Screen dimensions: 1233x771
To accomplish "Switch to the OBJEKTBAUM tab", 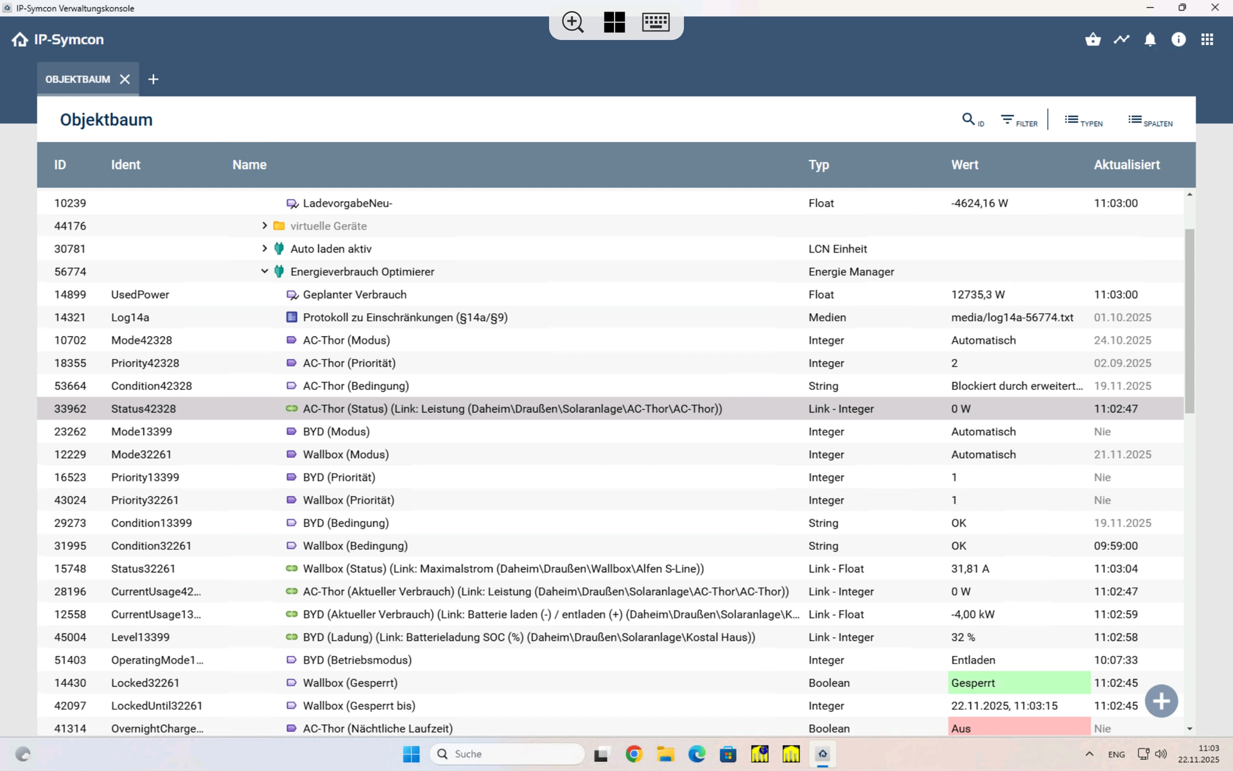I will click(78, 80).
